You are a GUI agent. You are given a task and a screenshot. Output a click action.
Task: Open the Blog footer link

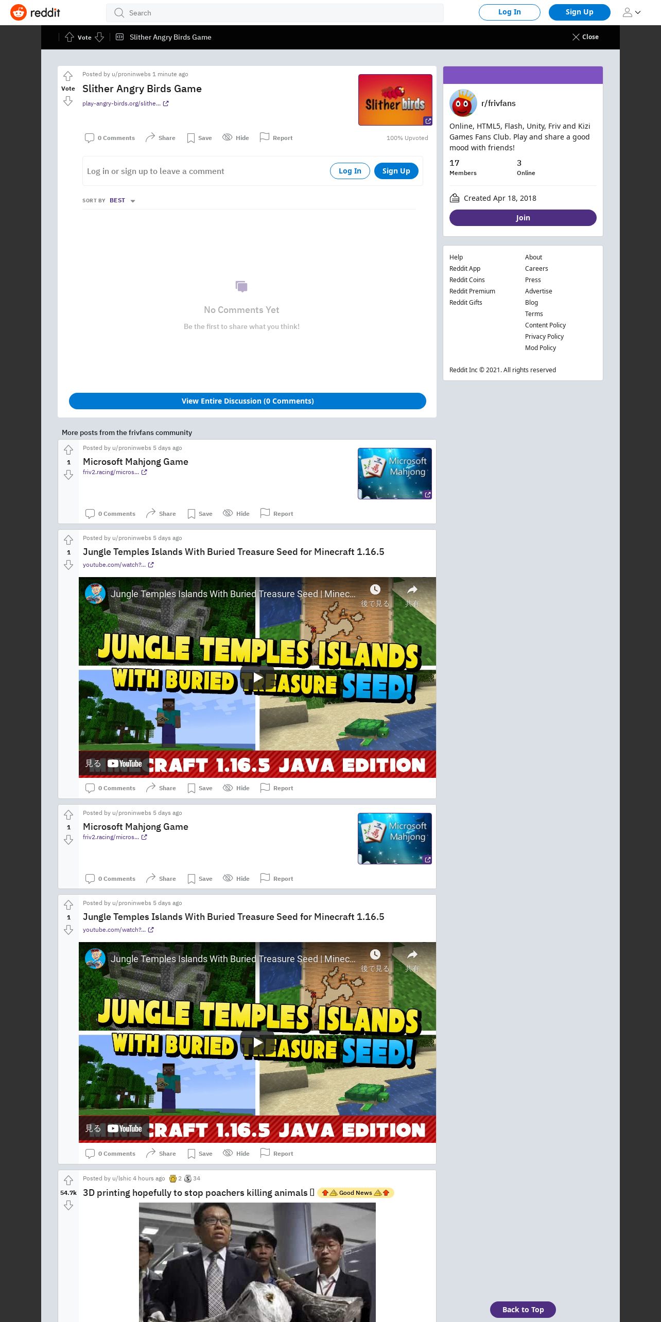tap(531, 303)
